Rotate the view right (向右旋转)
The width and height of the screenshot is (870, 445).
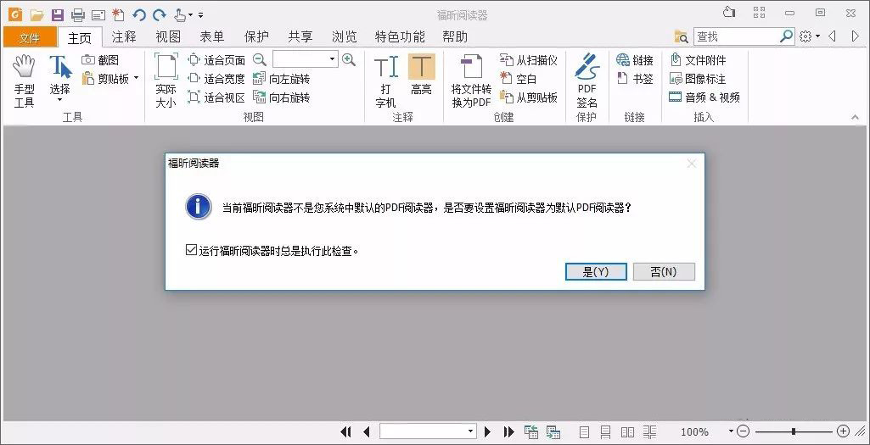coord(281,98)
